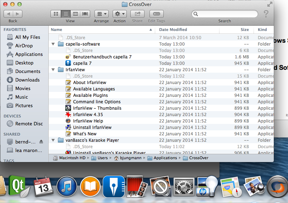Switch to column view in Finder toolbar
The width and height of the screenshot is (288, 203).
[x=76, y=14]
